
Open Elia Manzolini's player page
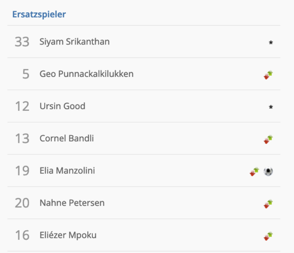(67, 171)
